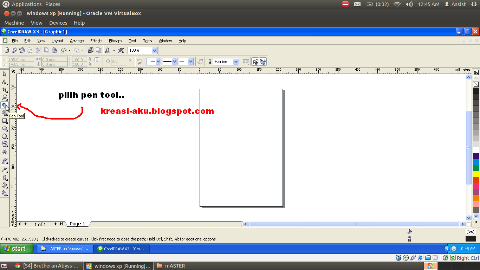This screenshot has width=480, height=270.
Task: Toggle the wrap paragraph text button
Action: tap(246, 62)
